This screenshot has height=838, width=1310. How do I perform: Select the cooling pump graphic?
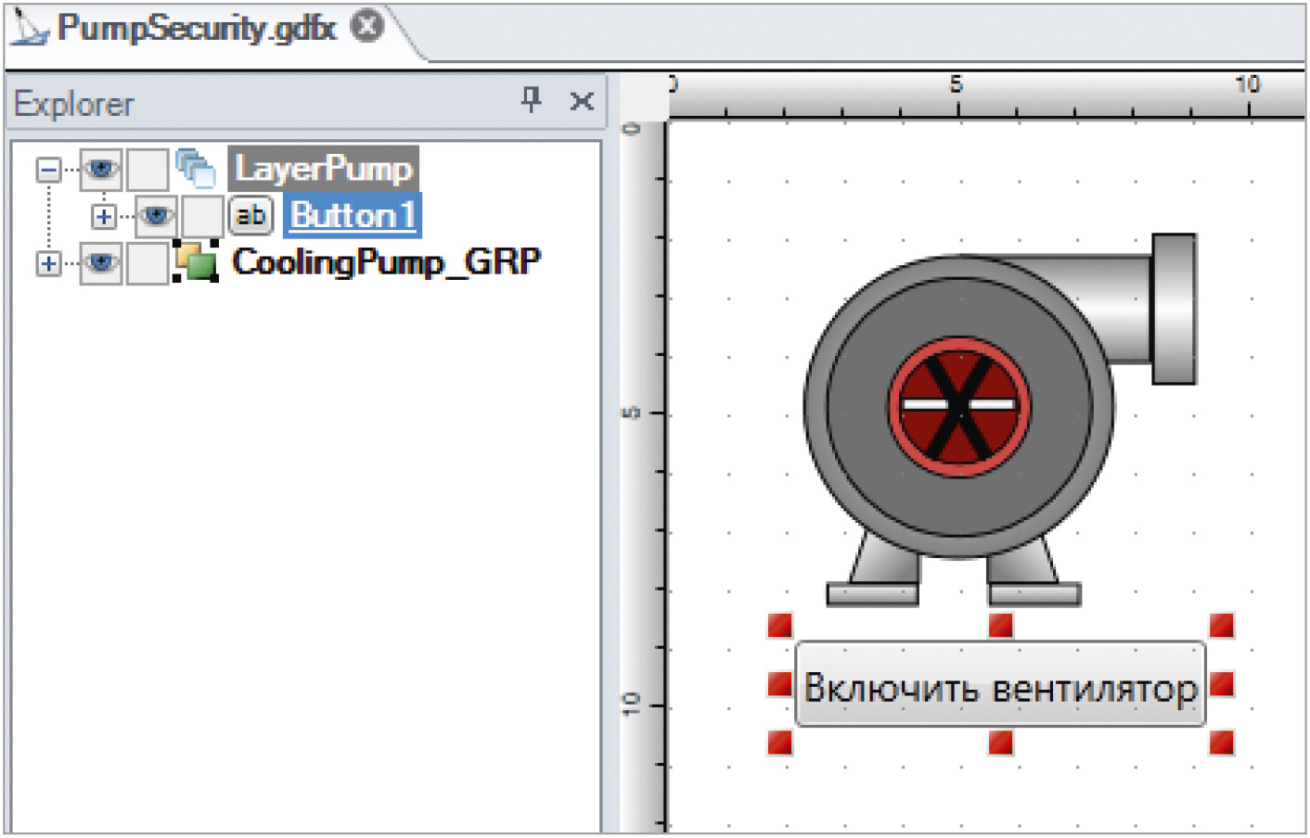pyautogui.click(x=1000, y=420)
